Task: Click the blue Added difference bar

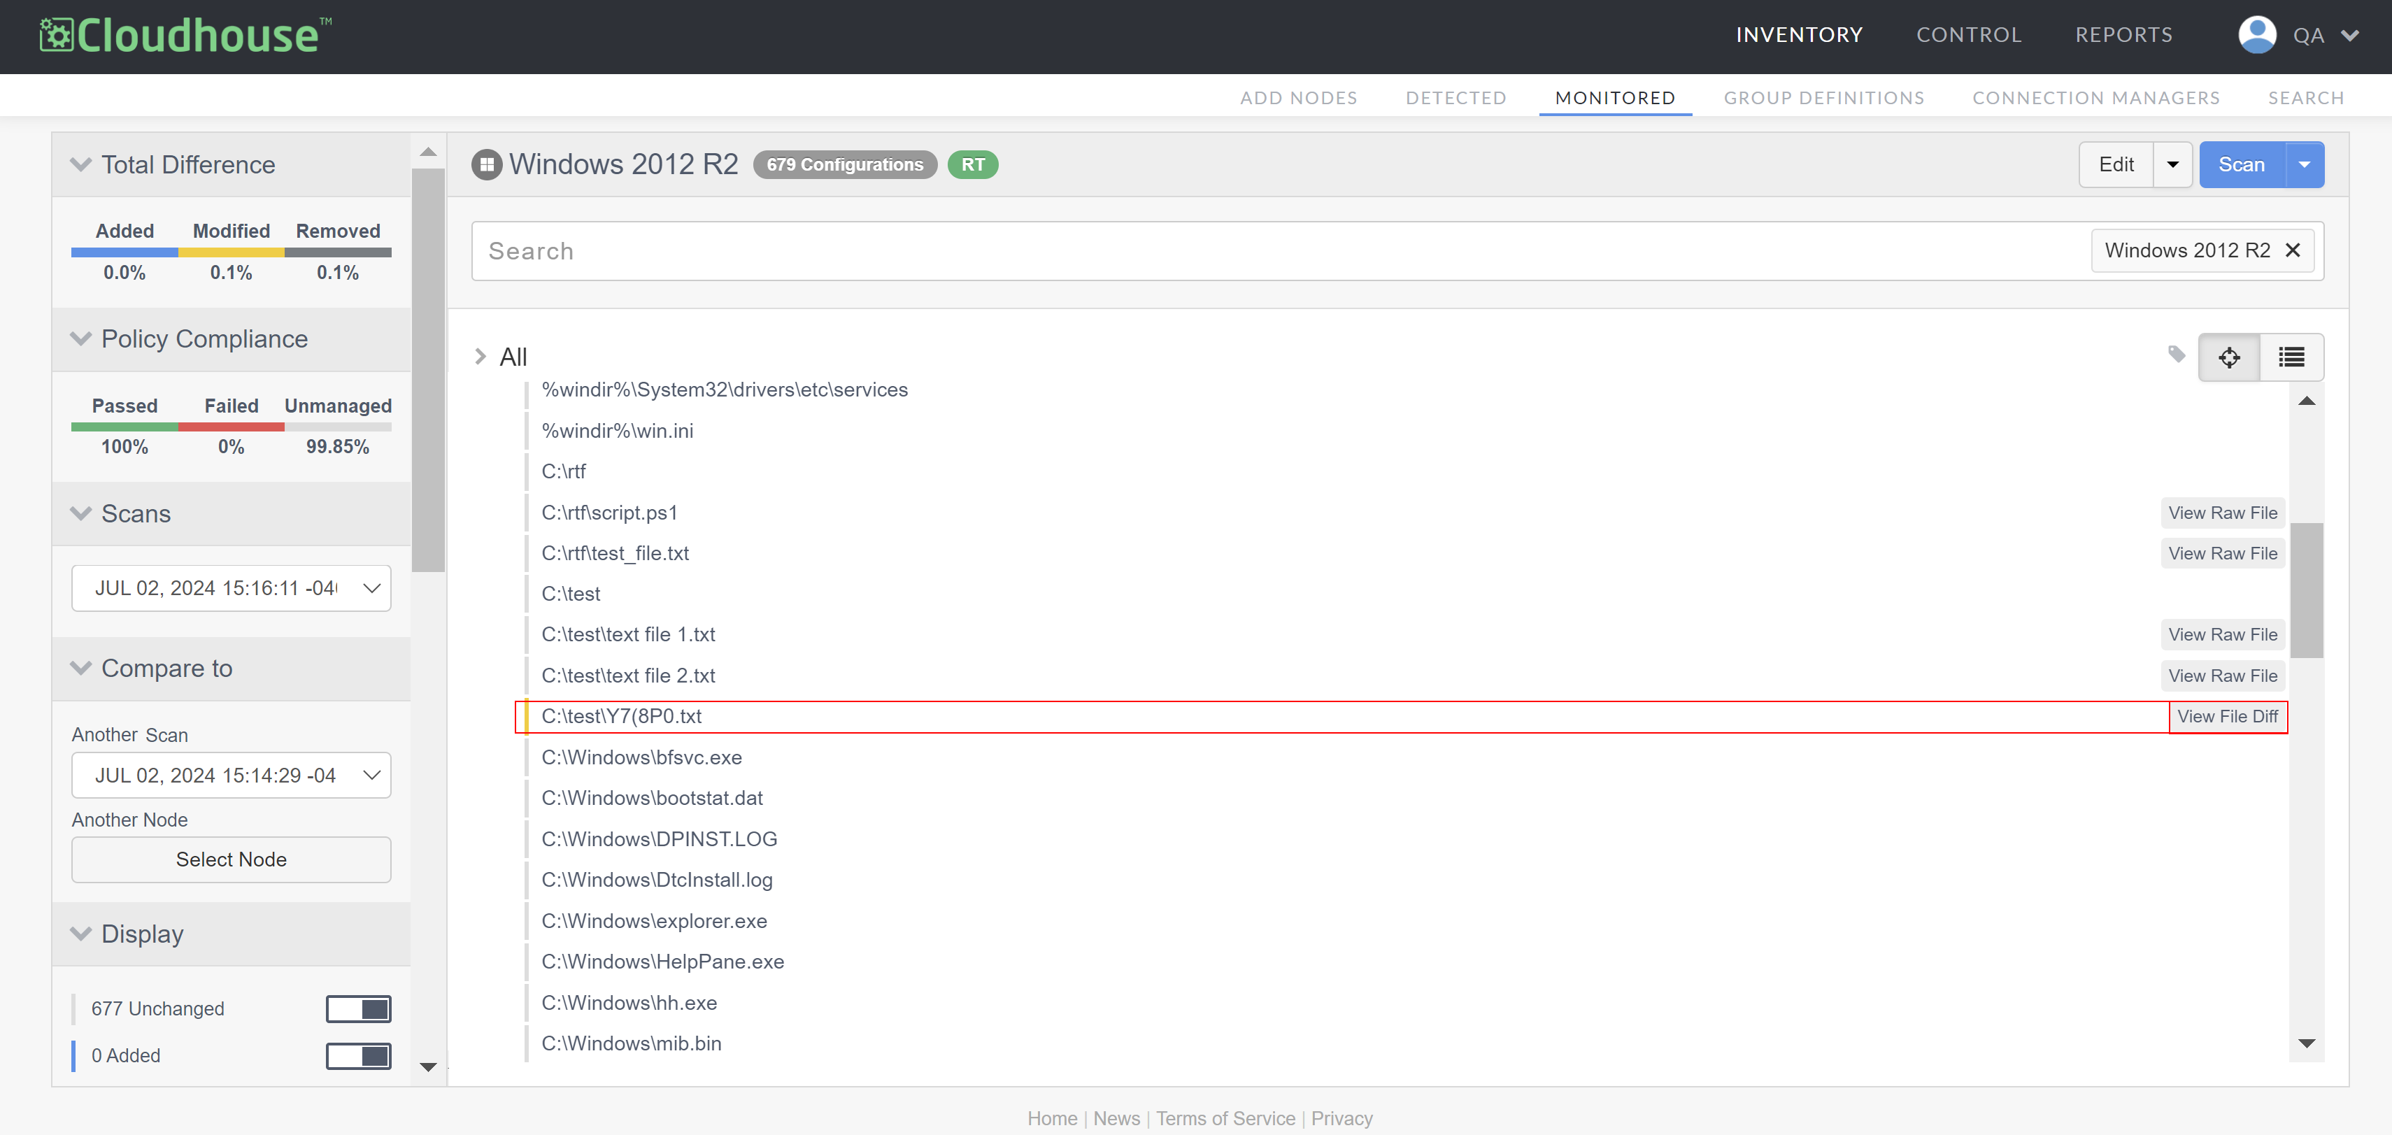Action: (124, 252)
